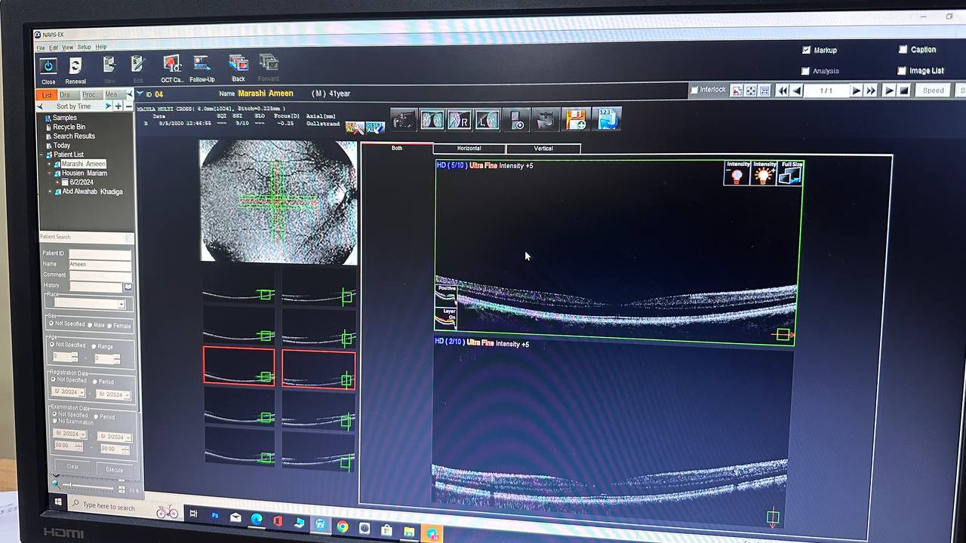Click the stop button in frame controls
Viewport: 966px width, 543px height.
pyautogui.click(x=903, y=90)
